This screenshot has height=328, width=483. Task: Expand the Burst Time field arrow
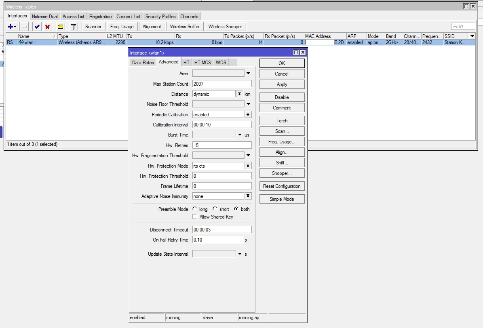240,135
